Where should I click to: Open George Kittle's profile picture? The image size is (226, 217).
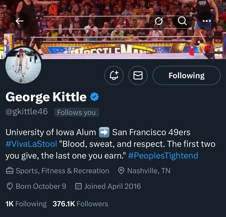tap(23, 66)
